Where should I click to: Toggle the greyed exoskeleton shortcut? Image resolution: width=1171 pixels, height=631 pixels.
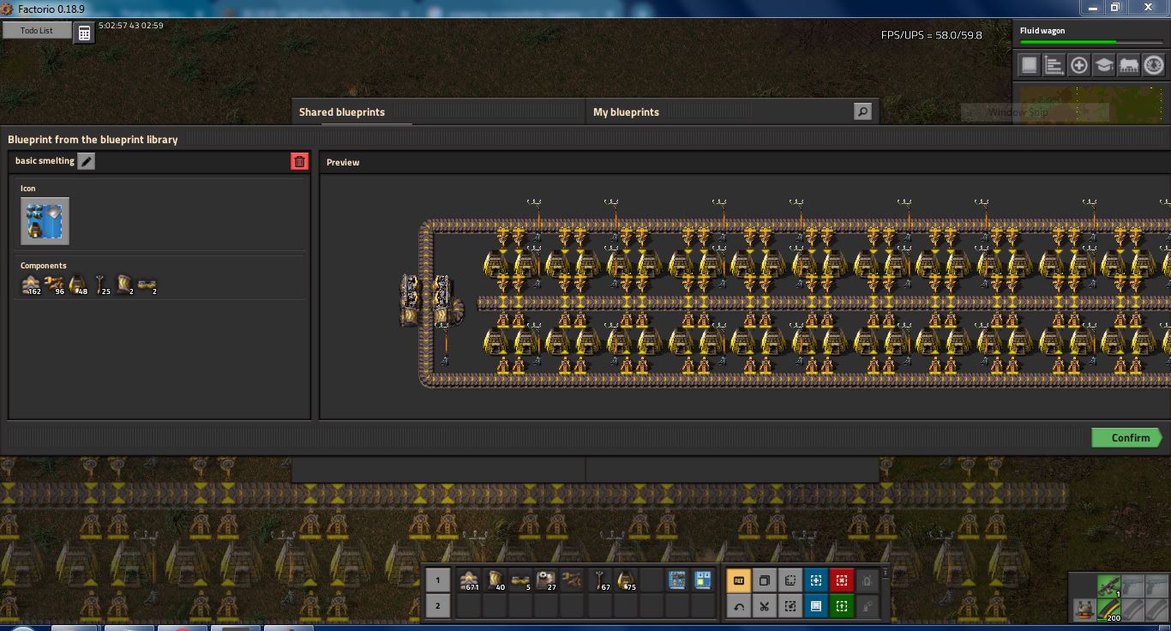coord(868,606)
